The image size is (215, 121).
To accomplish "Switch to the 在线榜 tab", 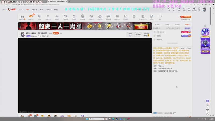I will coord(157,24).
